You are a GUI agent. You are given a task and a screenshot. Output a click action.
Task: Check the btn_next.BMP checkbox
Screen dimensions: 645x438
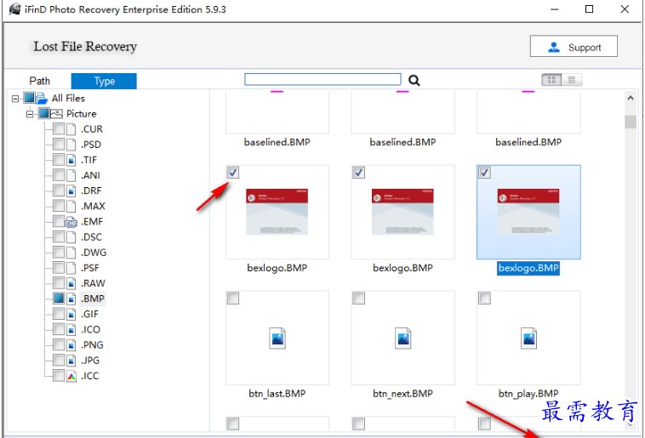click(x=359, y=299)
